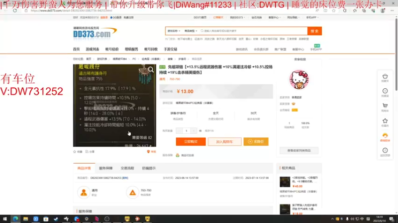Click the 请登录 link in top bar
The width and height of the screenshot is (398, 223).
click(104, 17)
